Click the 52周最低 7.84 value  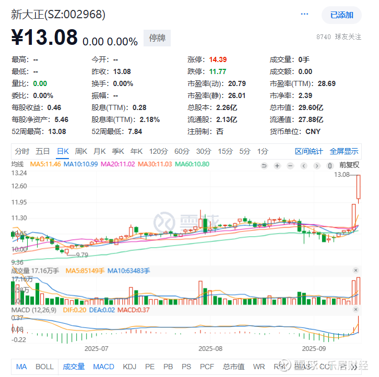135,131
